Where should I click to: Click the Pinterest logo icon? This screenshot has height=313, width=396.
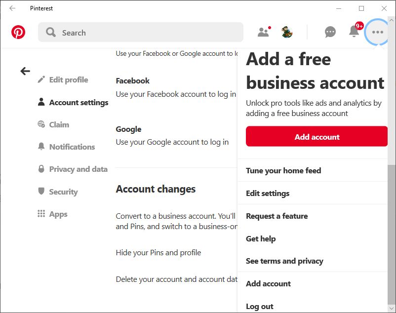tap(19, 32)
